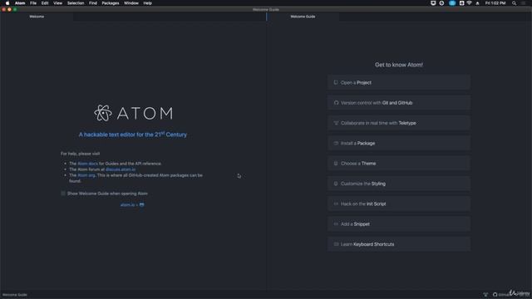The image size is (532, 299).
Task: Expand the Install a Package section
Action: pyautogui.click(x=399, y=143)
